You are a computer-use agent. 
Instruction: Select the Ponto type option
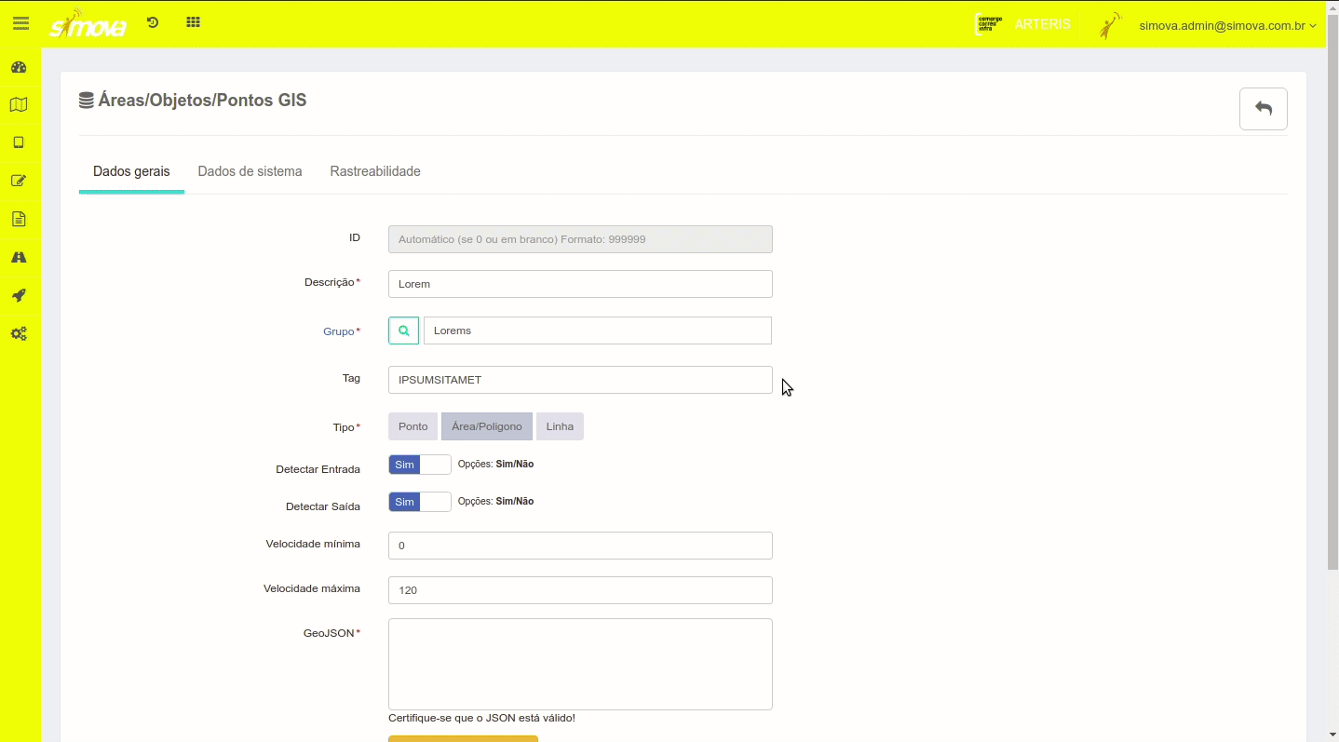click(x=413, y=426)
